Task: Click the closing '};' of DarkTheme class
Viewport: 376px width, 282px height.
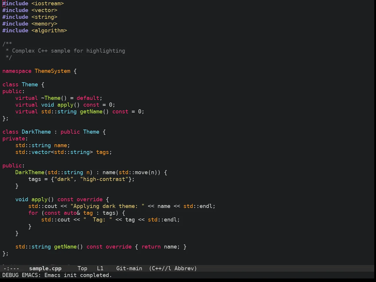Action: 6,254
